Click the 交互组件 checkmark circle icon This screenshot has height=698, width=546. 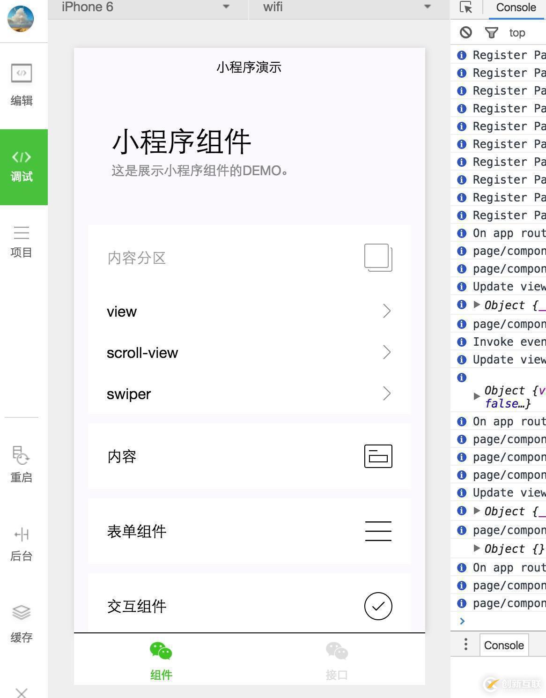click(x=378, y=606)
